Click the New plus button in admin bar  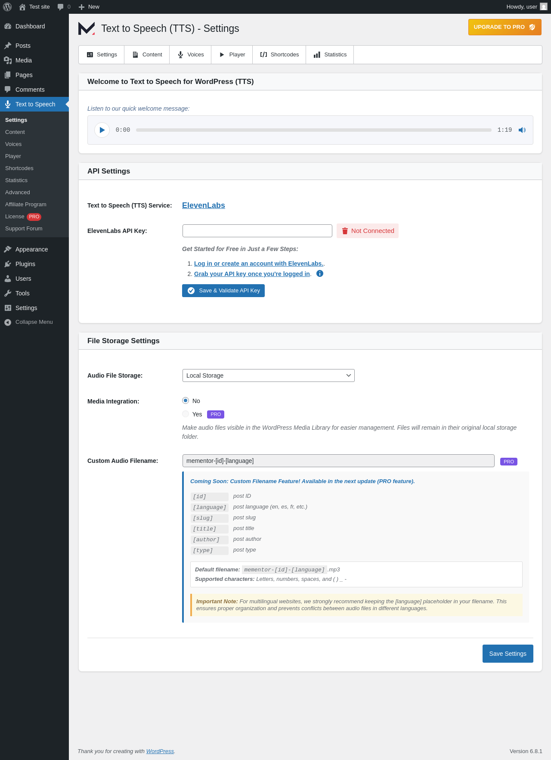pyautogui.click(x=89, y=7)
